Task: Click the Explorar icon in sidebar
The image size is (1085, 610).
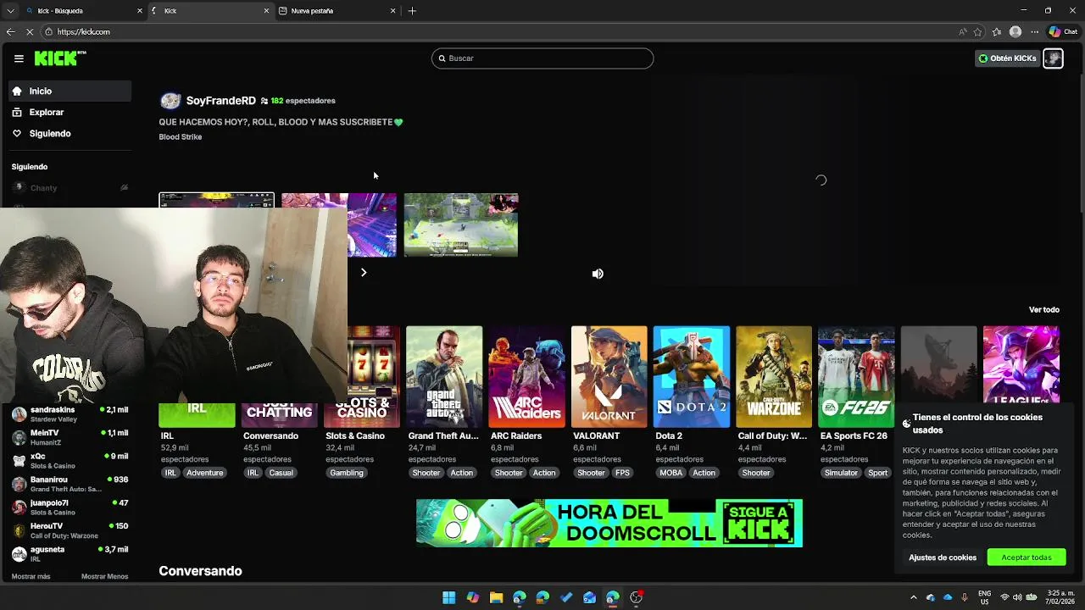Action: [17, 112]
